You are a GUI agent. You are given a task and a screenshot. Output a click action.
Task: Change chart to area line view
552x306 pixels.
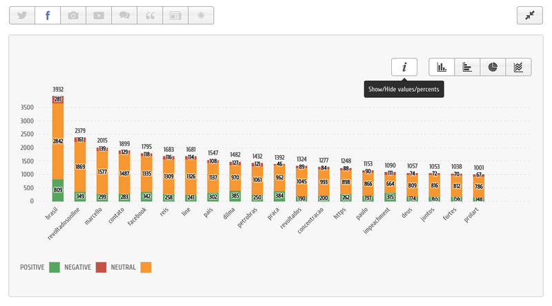[x=518, y=67]
